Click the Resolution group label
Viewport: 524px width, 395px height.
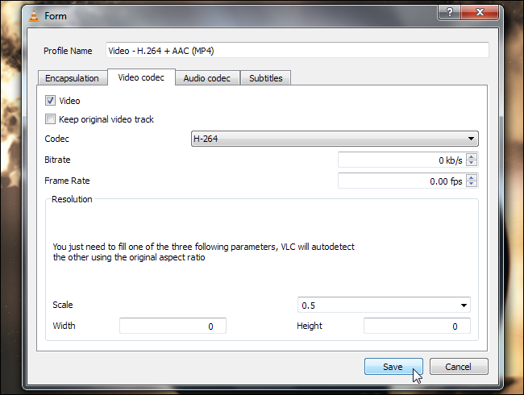pos(72,199)
